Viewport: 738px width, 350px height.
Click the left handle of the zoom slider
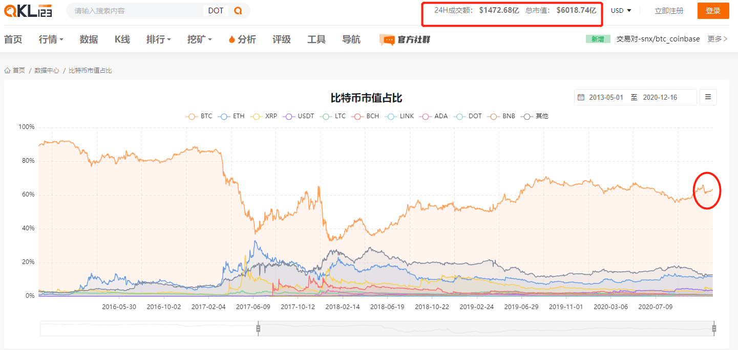[258, 329]
